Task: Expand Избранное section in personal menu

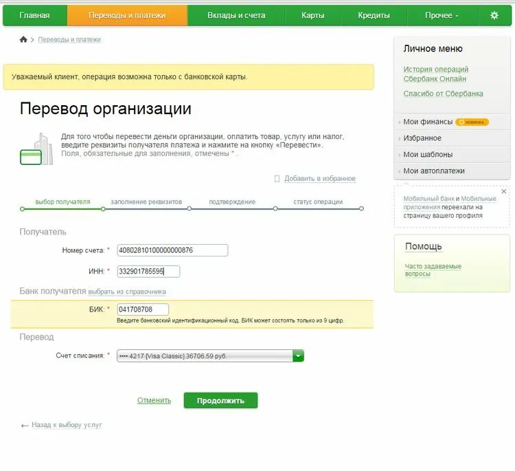Action: (452, 138)
